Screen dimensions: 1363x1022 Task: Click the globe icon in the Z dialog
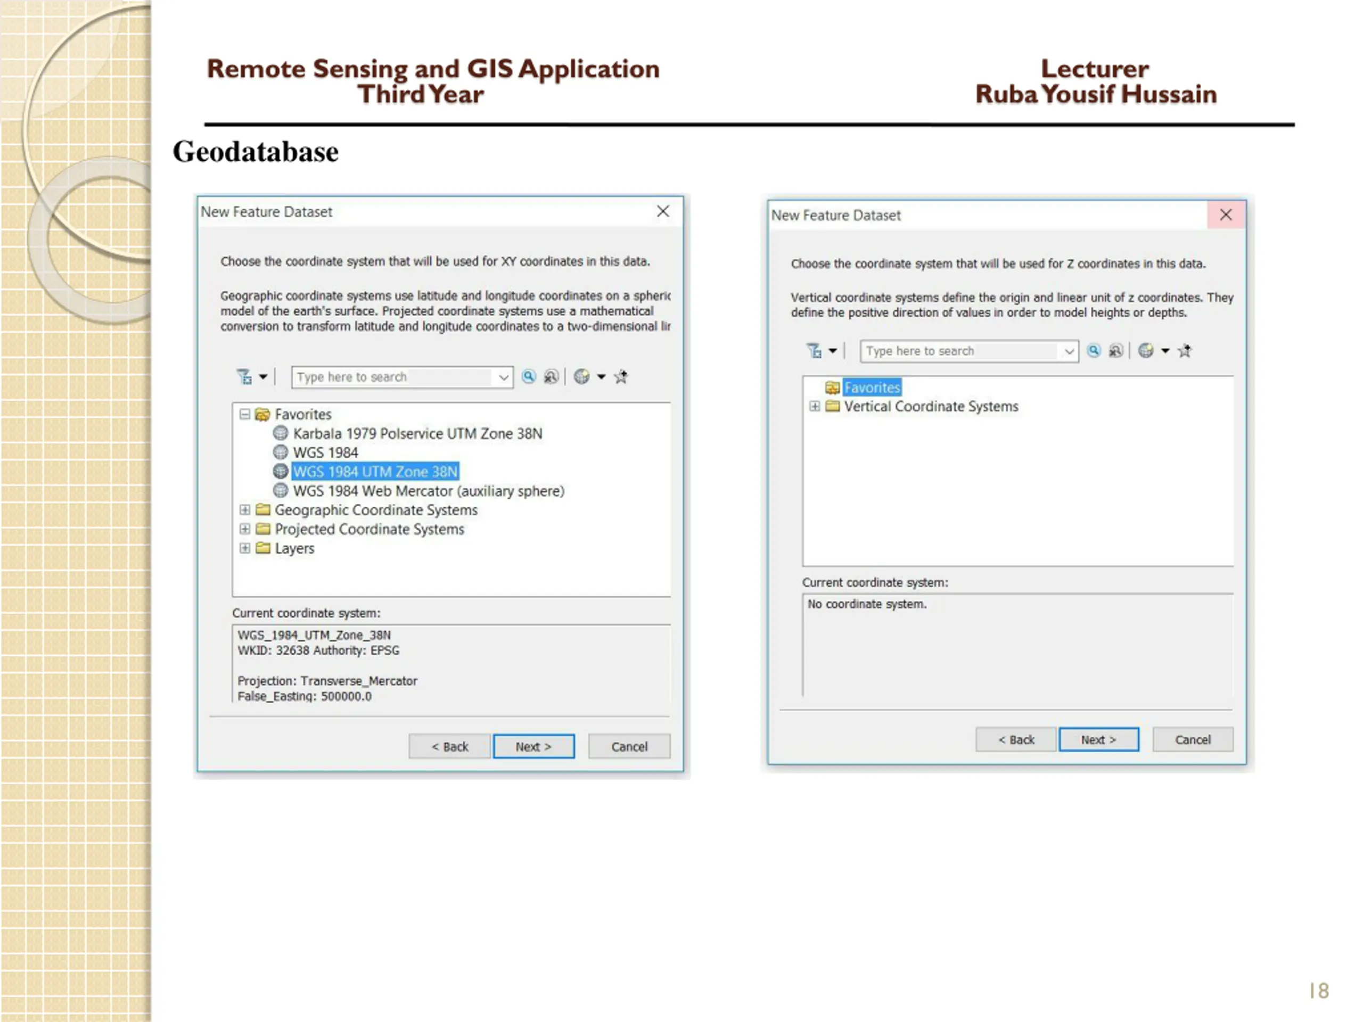1145,351
